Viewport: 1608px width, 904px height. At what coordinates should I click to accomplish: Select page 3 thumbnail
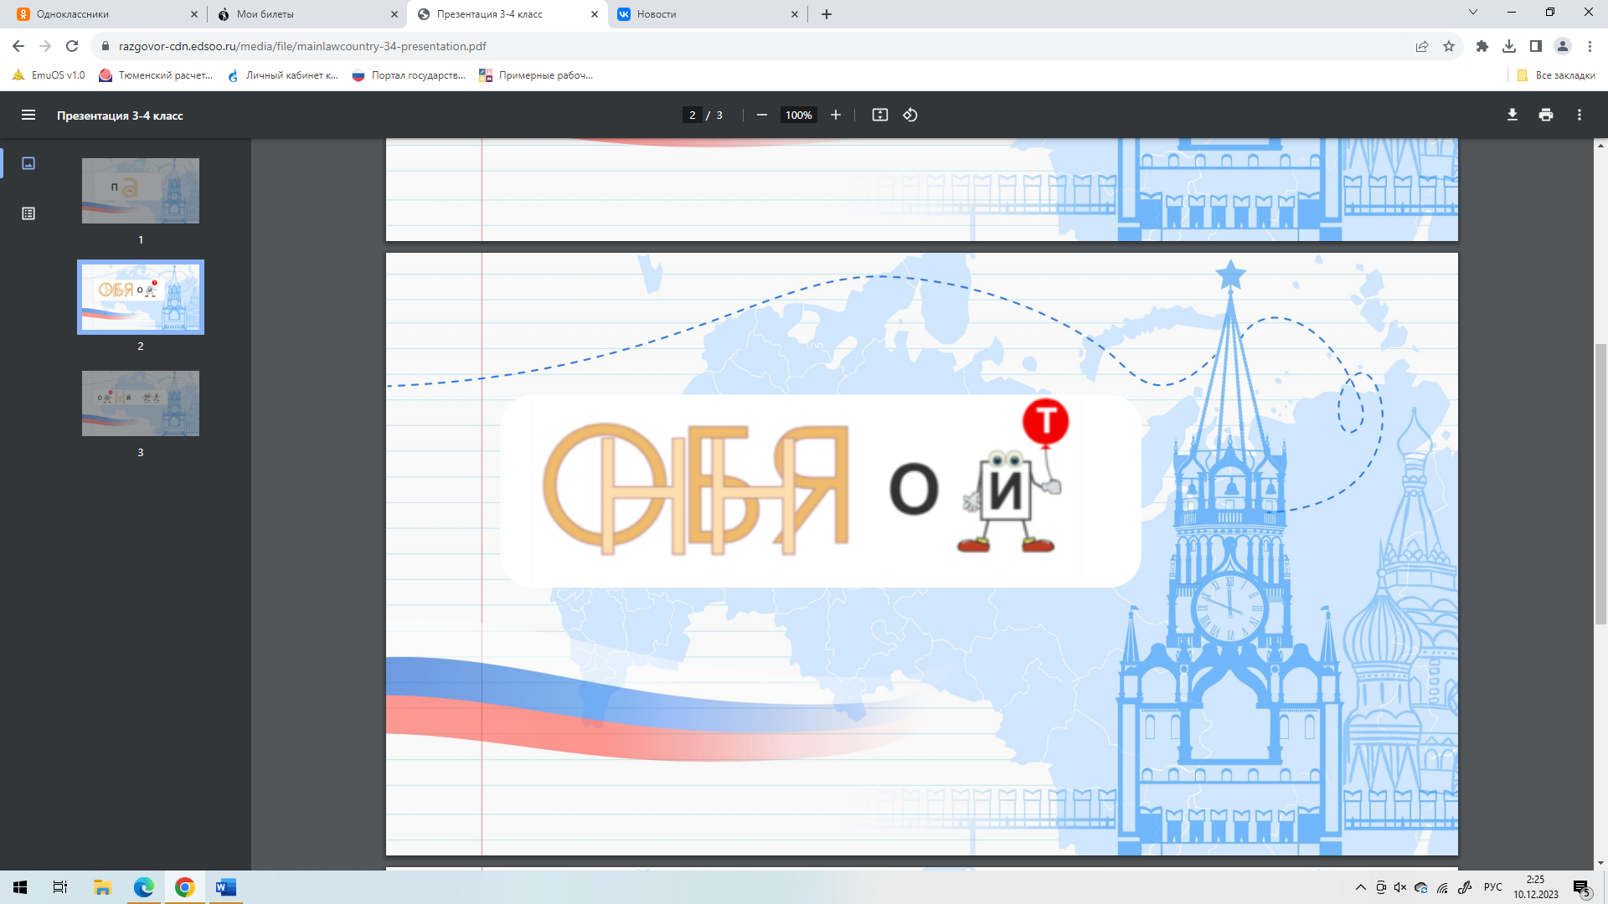(141, 403)
